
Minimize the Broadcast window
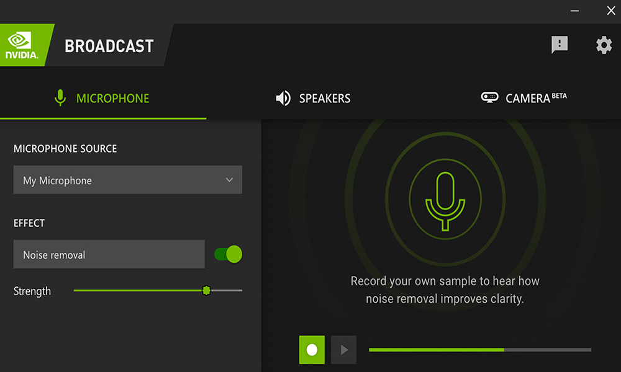tap(574, 11)
